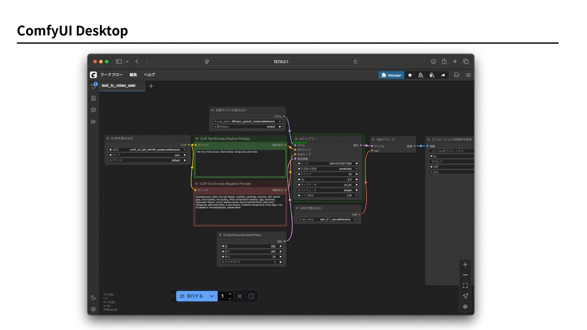Open the デバイス default selector
587x330 pixels.
(148, 160)
